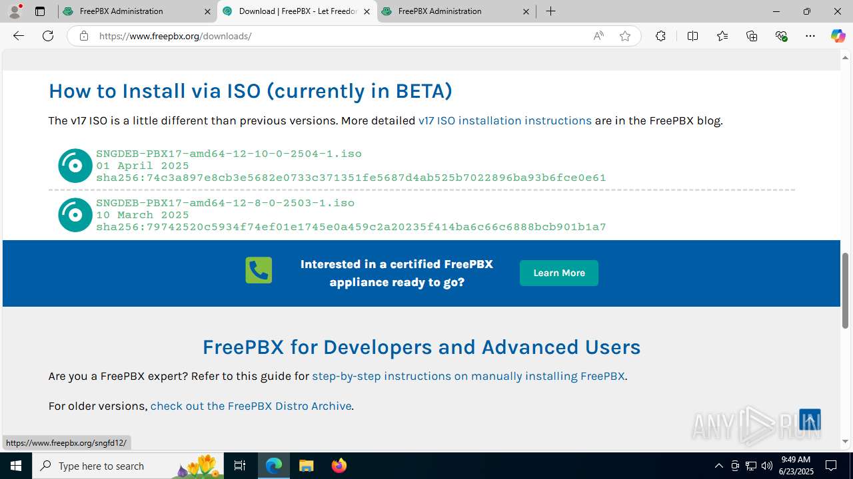
Task: Activate the Read aloud icon
Action: click(598, 36)
